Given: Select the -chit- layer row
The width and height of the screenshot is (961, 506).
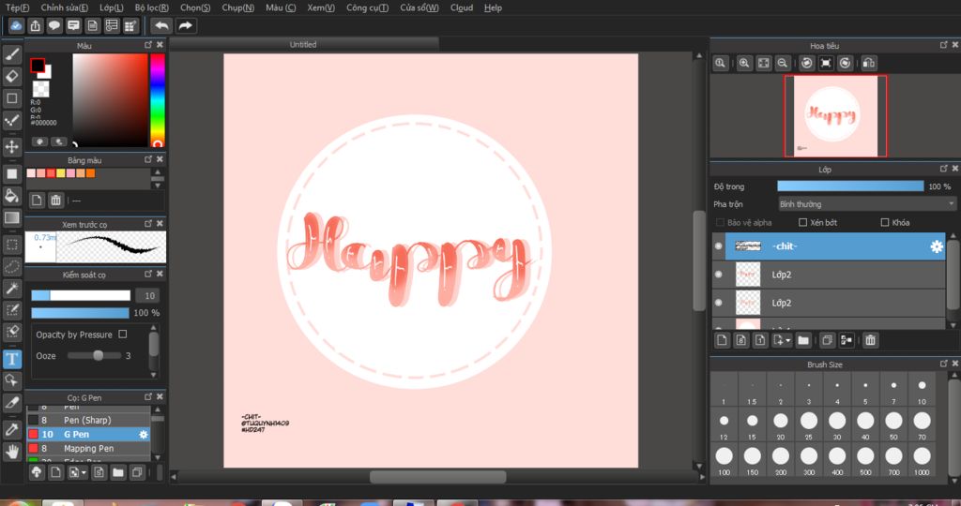Looking at the screenshot, I should point(834,246).
